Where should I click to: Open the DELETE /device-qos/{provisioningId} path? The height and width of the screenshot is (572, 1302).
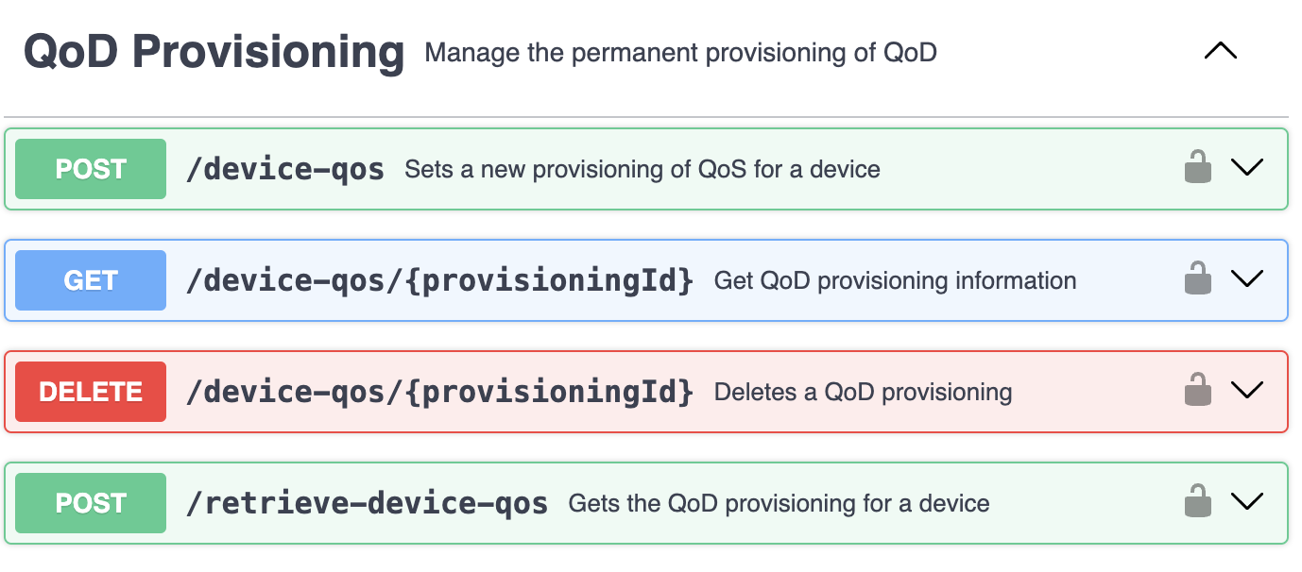pos(440,393)
